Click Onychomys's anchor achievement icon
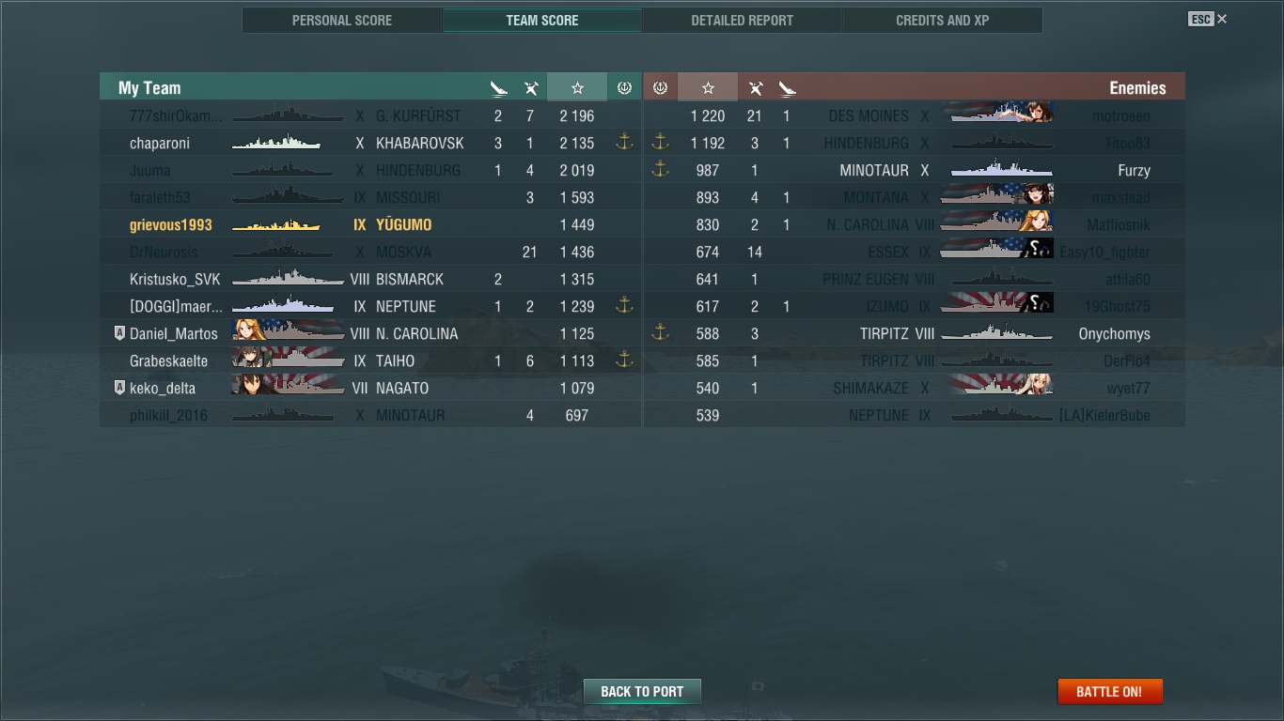Screen dimensions: 1284x721 (x=660, y=333)
